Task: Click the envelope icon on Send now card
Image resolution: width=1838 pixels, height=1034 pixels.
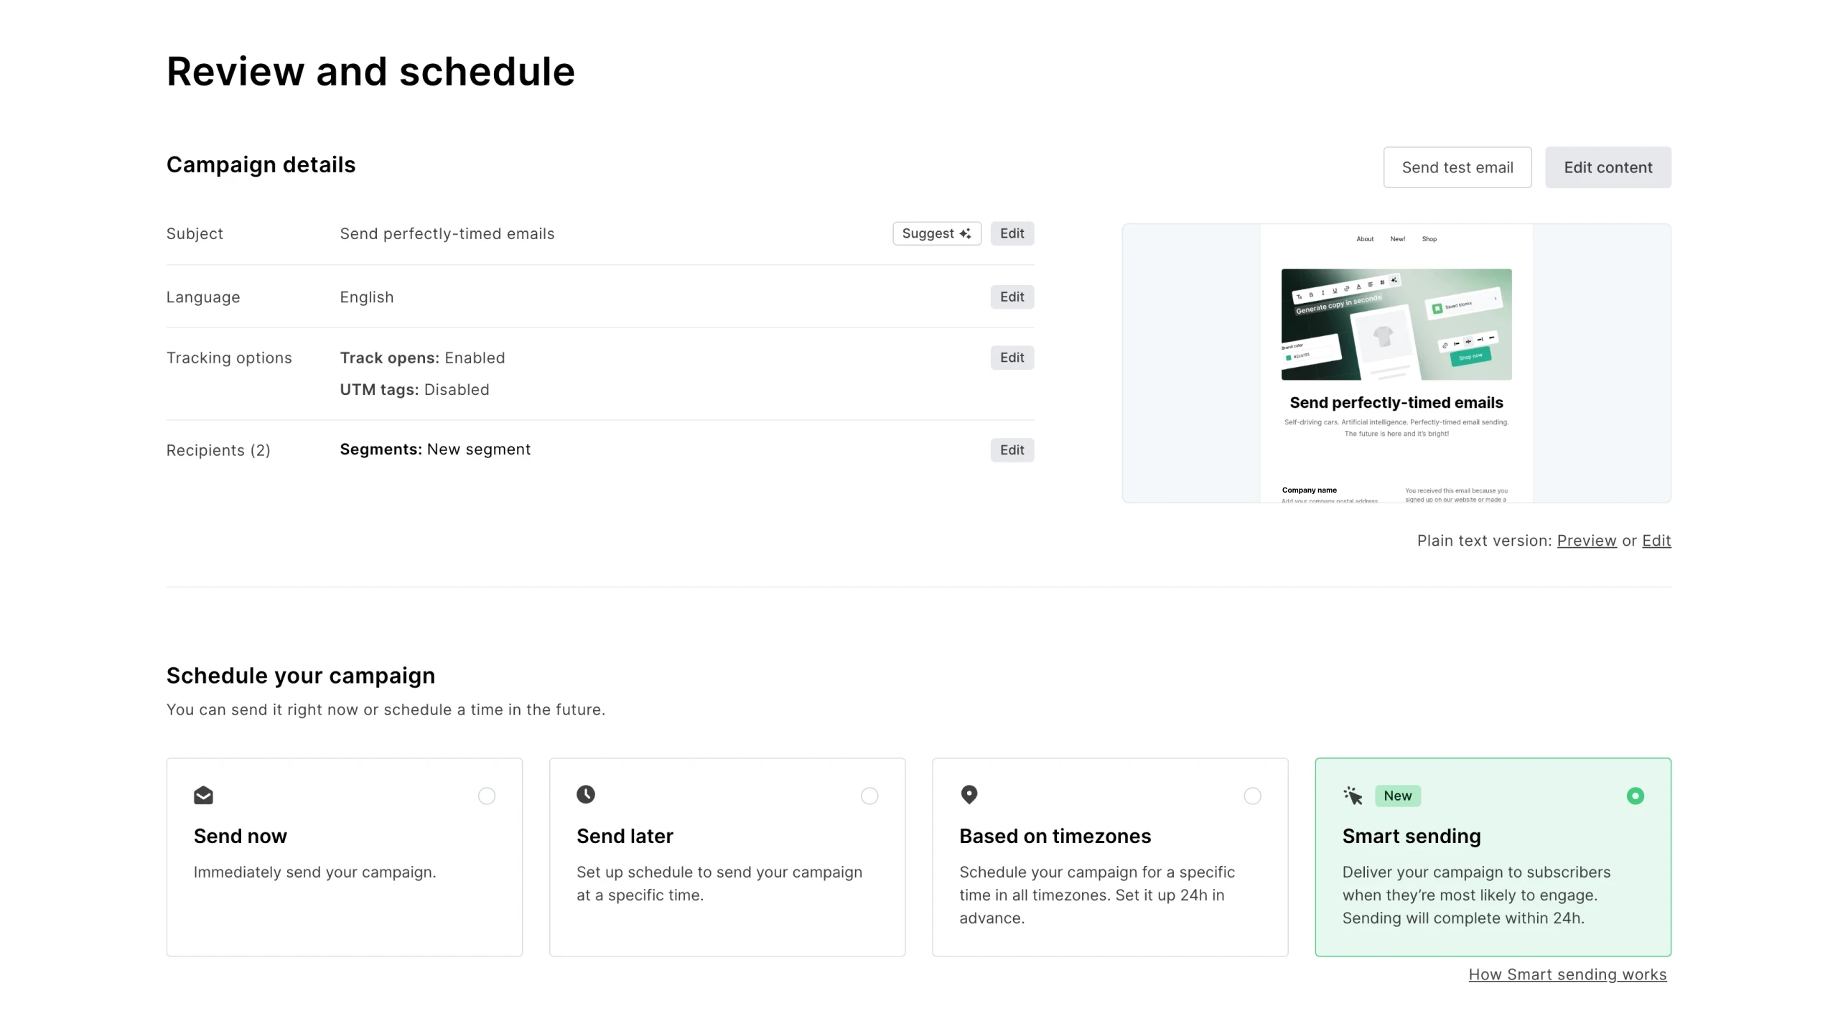Action: (203, 795)
